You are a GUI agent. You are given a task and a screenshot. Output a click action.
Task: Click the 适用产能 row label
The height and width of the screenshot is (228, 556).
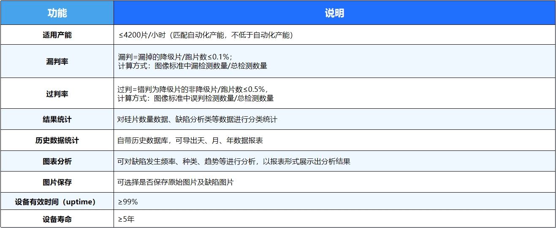coord(57,35)
